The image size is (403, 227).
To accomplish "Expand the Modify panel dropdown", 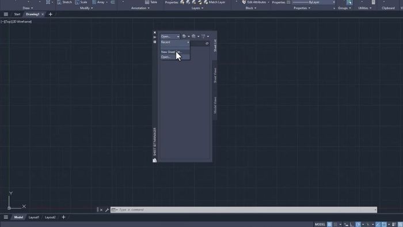I will (86, 8).
